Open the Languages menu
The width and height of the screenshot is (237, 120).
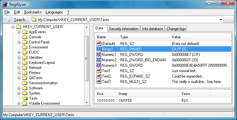[x=54, y=12]
